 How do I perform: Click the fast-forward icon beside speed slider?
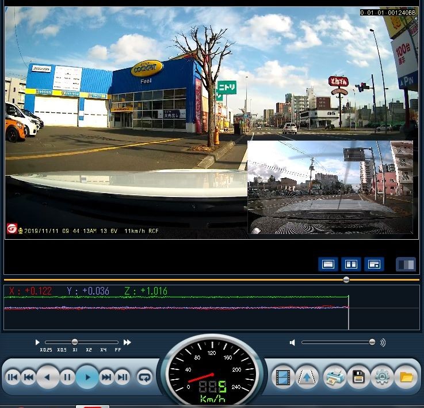point(127,342)
